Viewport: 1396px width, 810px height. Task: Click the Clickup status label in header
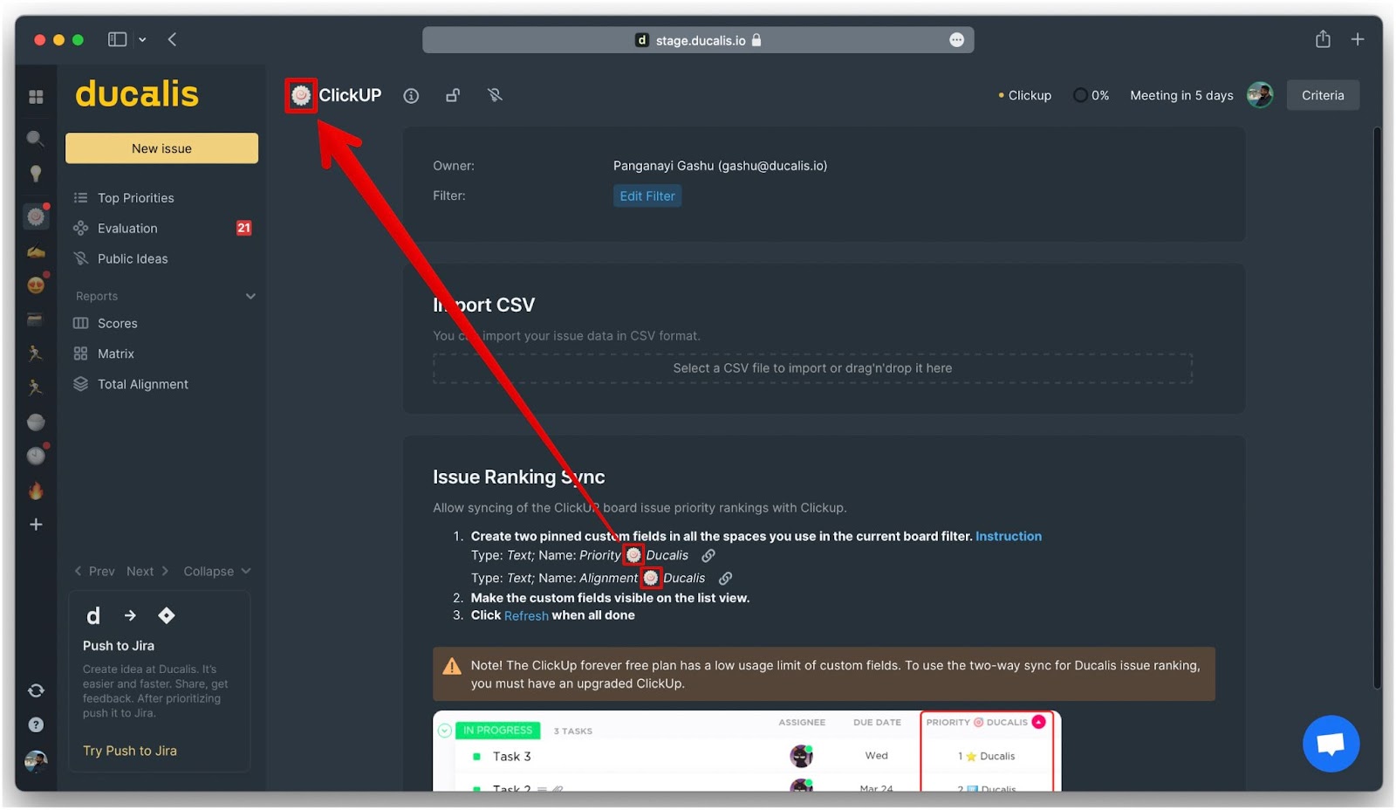tap(1025, 95)
